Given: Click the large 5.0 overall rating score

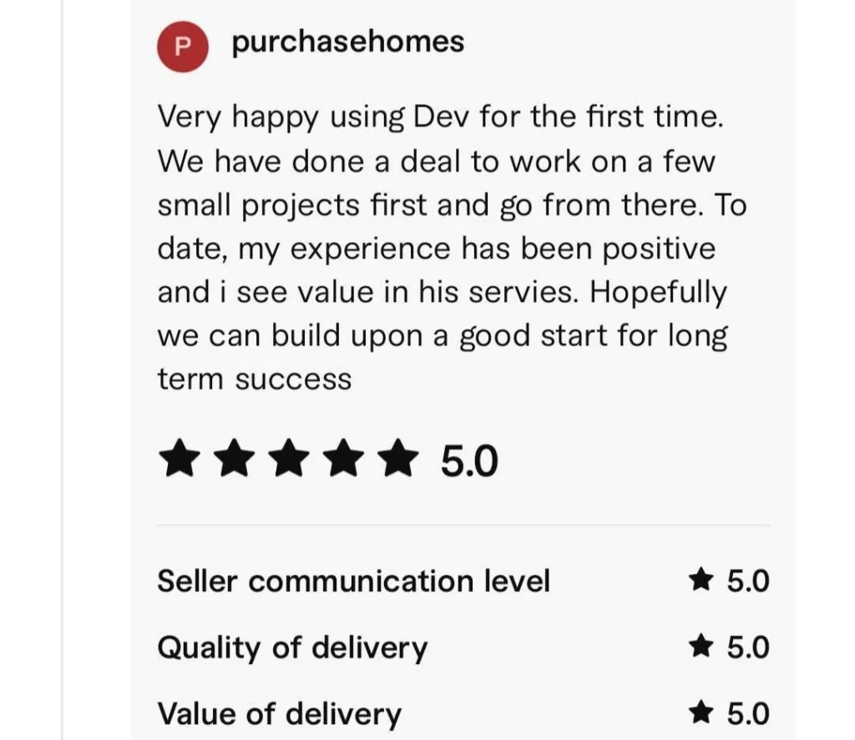Looking at the screenshot, I should 469,461.
